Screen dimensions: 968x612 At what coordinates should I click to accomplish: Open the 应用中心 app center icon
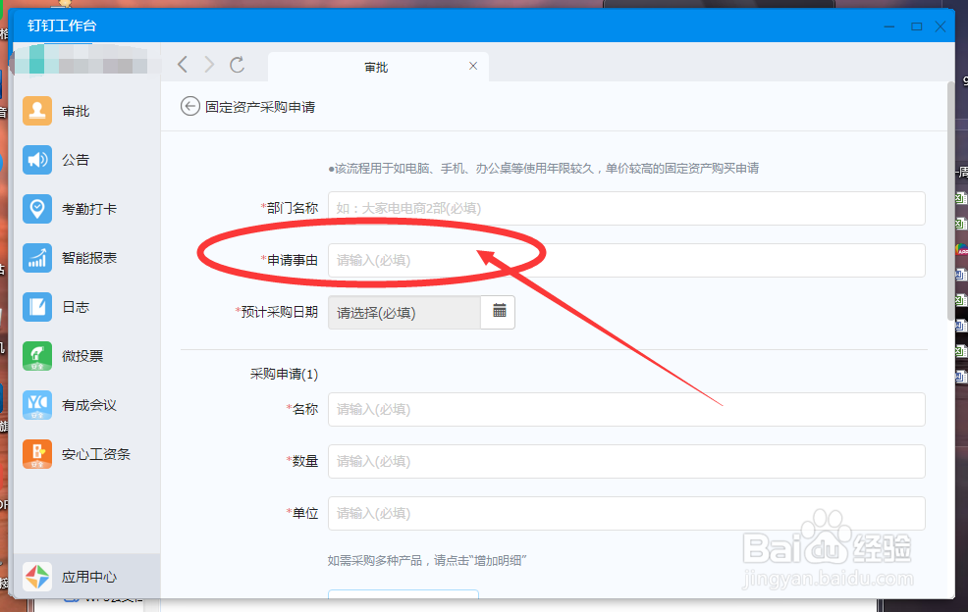(x=36, y=577)
